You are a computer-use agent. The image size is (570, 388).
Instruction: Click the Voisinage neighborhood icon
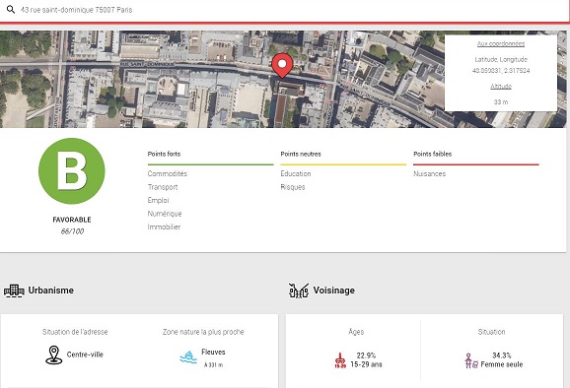tap(299, 291)
